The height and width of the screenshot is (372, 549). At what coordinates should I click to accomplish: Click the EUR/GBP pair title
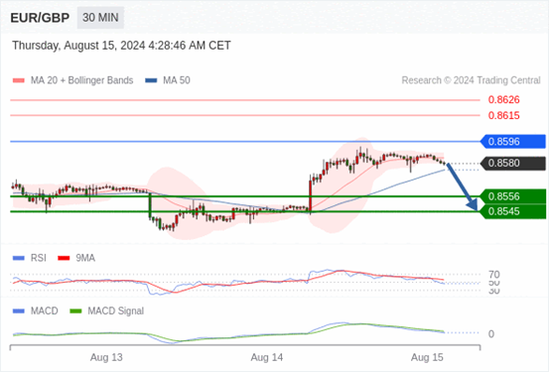[40, 18]
